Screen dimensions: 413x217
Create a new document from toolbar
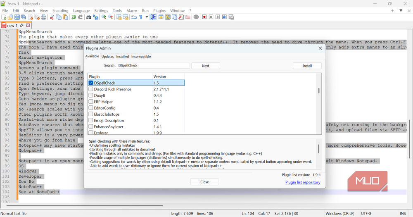point(4,17)
